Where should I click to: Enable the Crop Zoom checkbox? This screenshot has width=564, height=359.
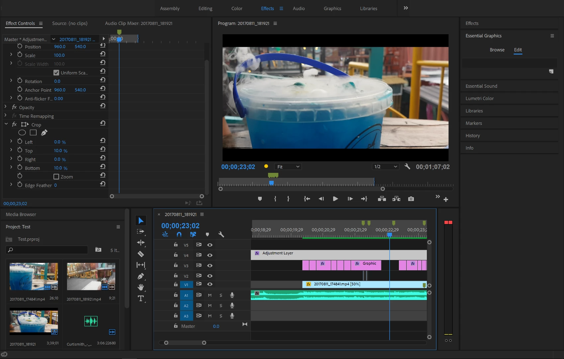click(56, 177)
